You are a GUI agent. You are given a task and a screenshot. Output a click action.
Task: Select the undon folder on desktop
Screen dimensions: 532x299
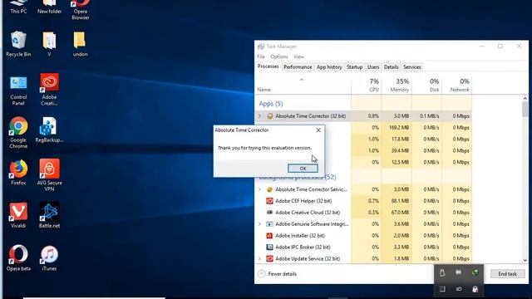tap(80, 43)
